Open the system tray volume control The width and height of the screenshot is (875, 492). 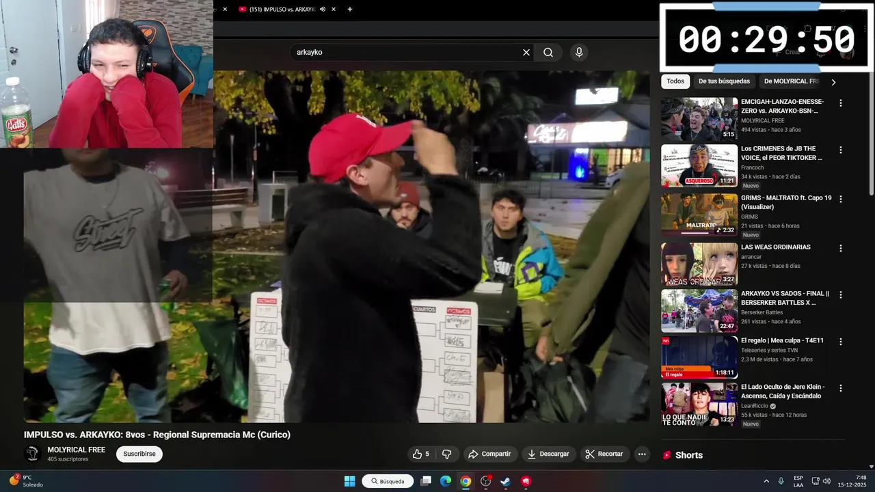pos(826,481)
